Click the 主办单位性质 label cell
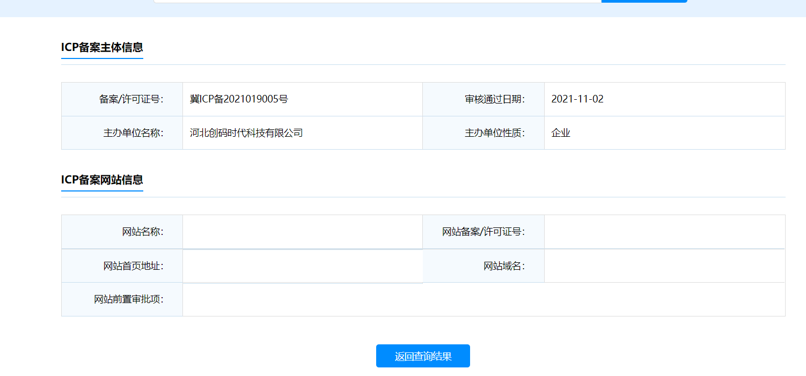This screenshot has height=376, width=806. tap(483, 132)
